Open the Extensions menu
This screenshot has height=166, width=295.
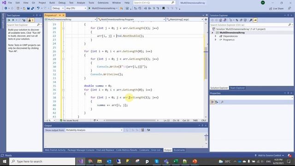(x=103, y=3)
